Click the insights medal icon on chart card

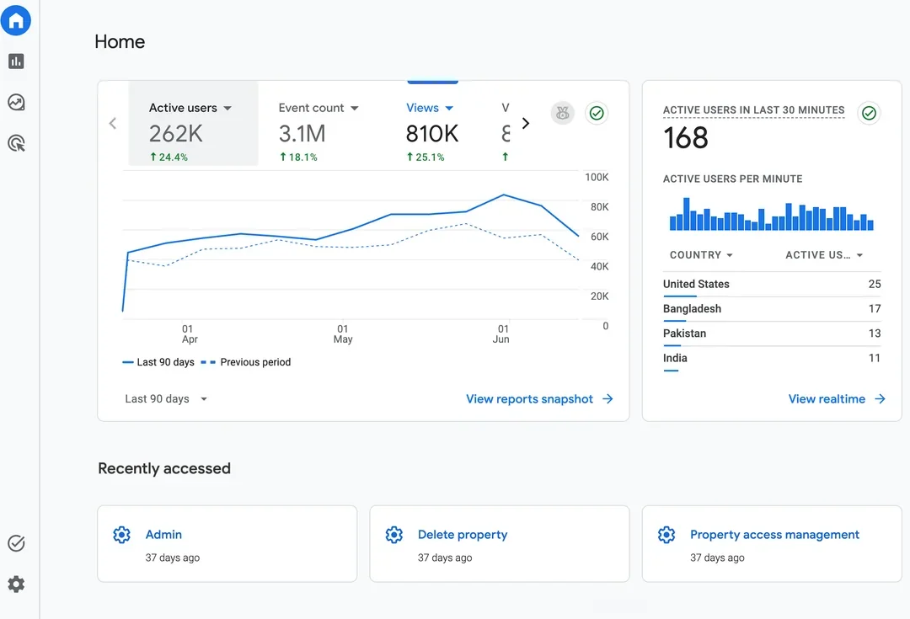[562, 113]
